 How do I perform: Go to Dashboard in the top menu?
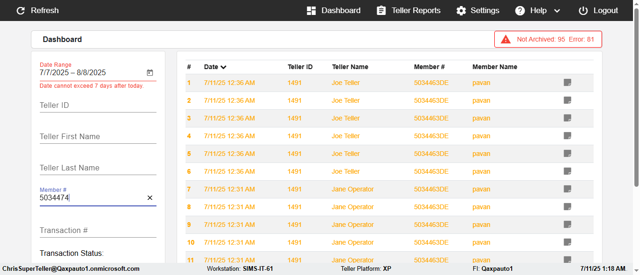(334, 10)
